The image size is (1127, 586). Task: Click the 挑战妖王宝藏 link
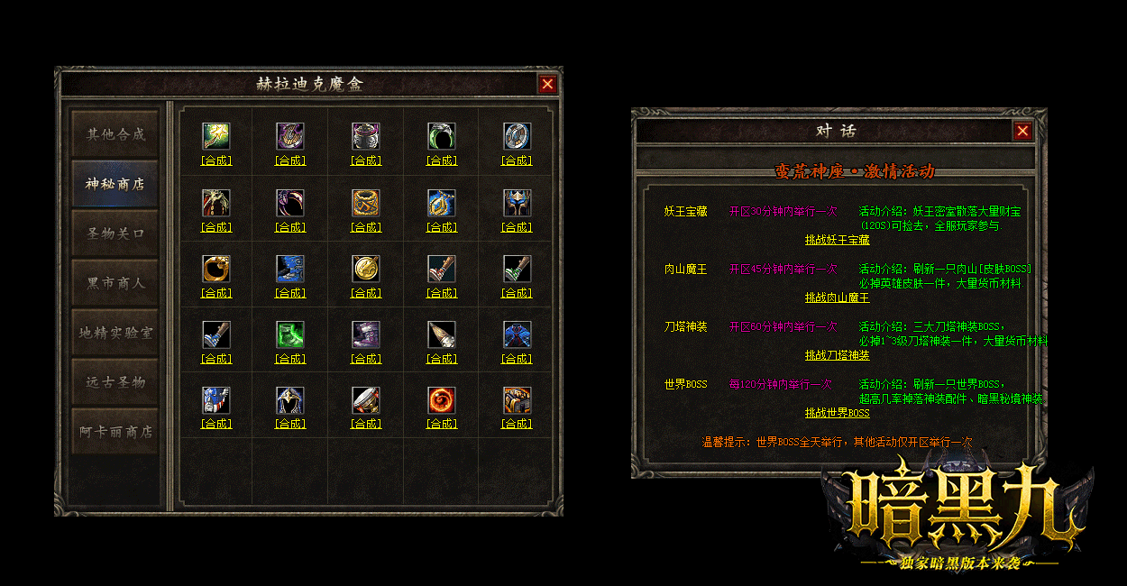(x=838, y=240)
